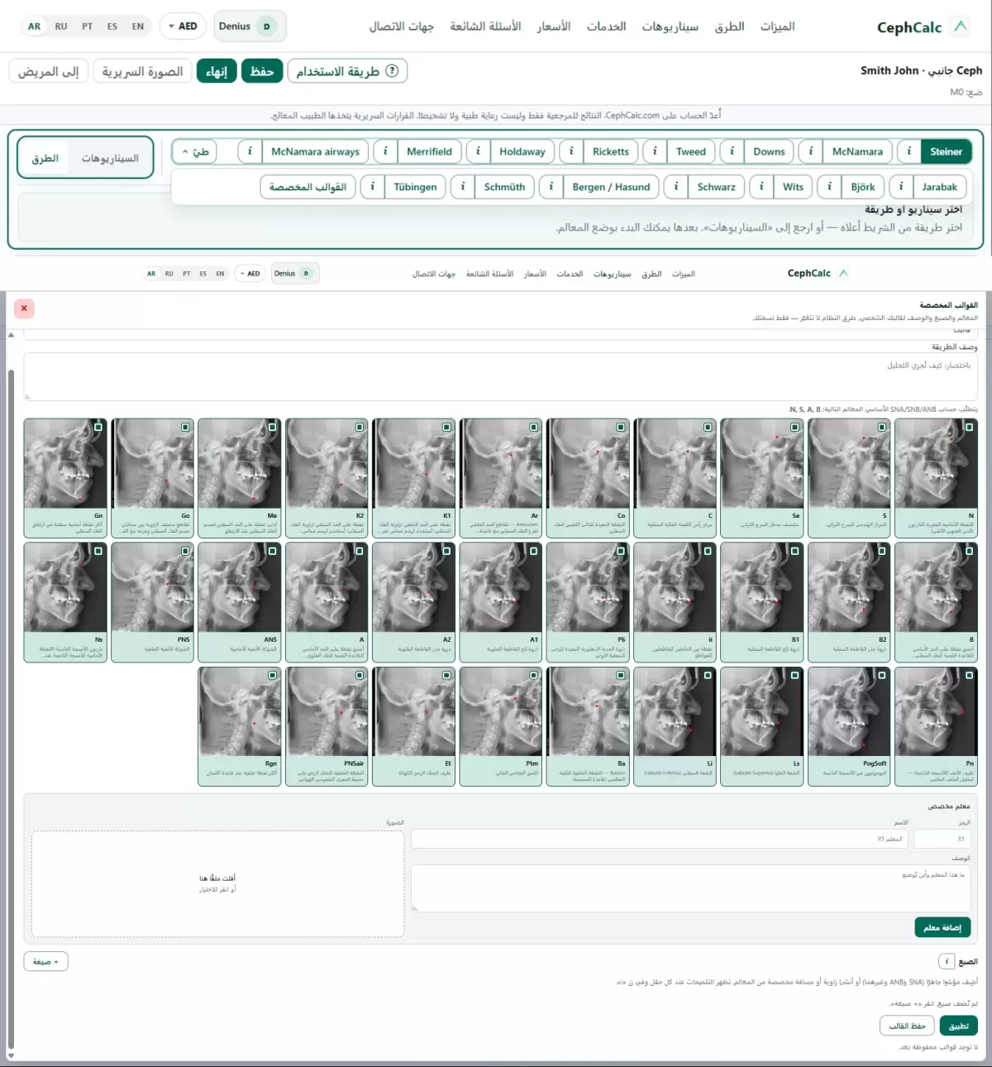Open الميزات in top navigation
This screenshot has width=992, height=1067.
pyautogui.click(x=778, y=26)
